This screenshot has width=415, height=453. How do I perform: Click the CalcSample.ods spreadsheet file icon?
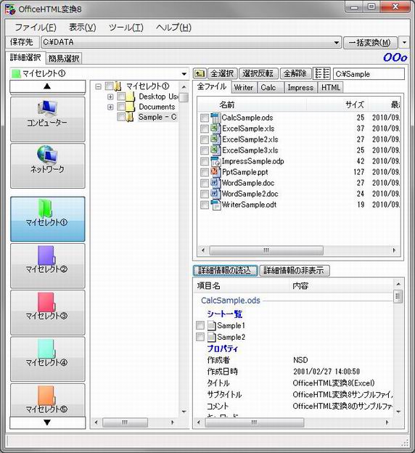[x=215, y=118]
